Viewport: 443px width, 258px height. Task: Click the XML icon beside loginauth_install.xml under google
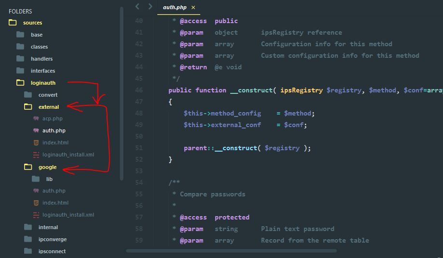36,215
